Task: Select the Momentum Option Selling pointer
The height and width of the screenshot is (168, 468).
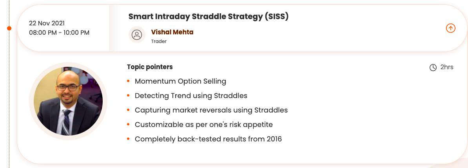Action: 180,81
